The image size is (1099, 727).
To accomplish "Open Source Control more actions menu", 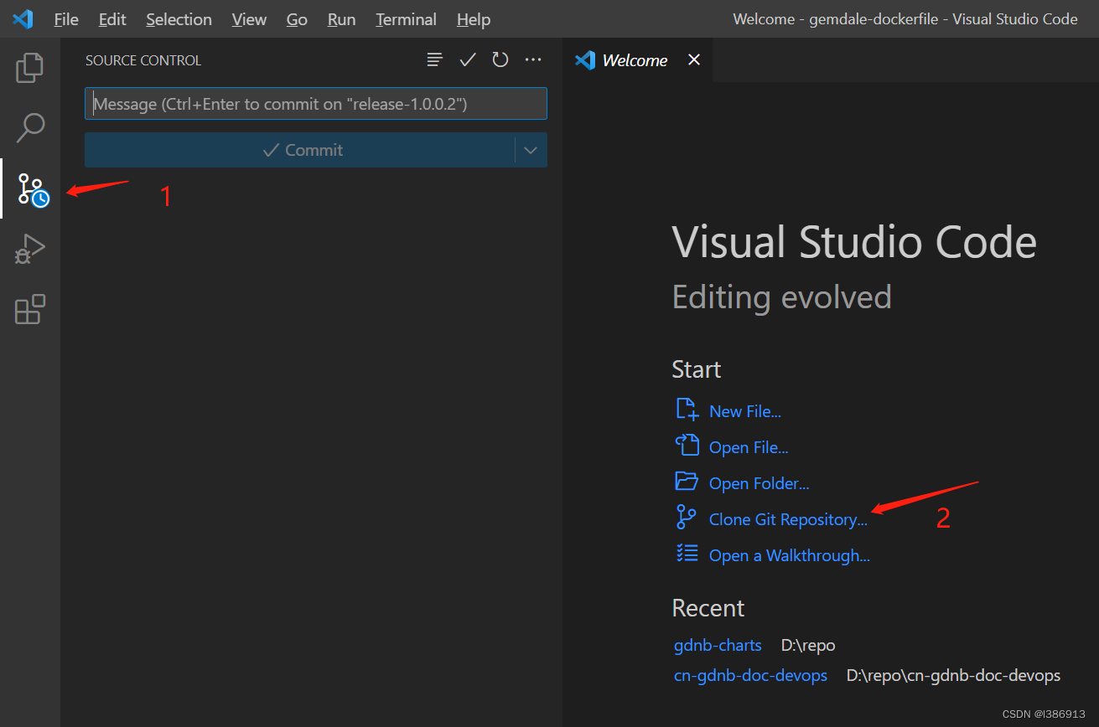I will [533, 60].
